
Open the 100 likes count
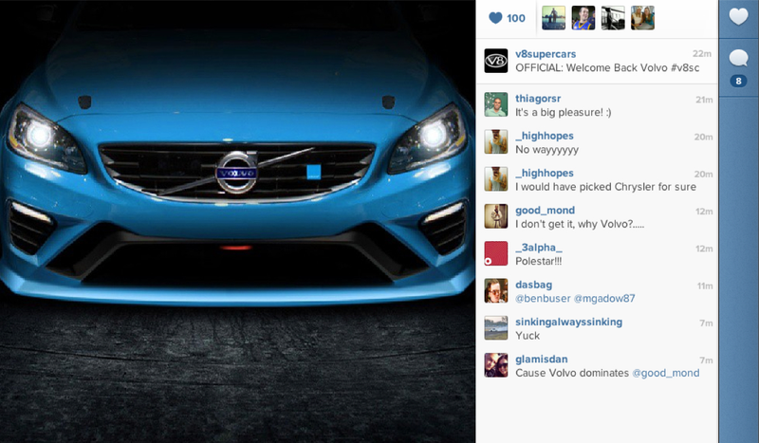pyautogui.click(x=516, y=18)
